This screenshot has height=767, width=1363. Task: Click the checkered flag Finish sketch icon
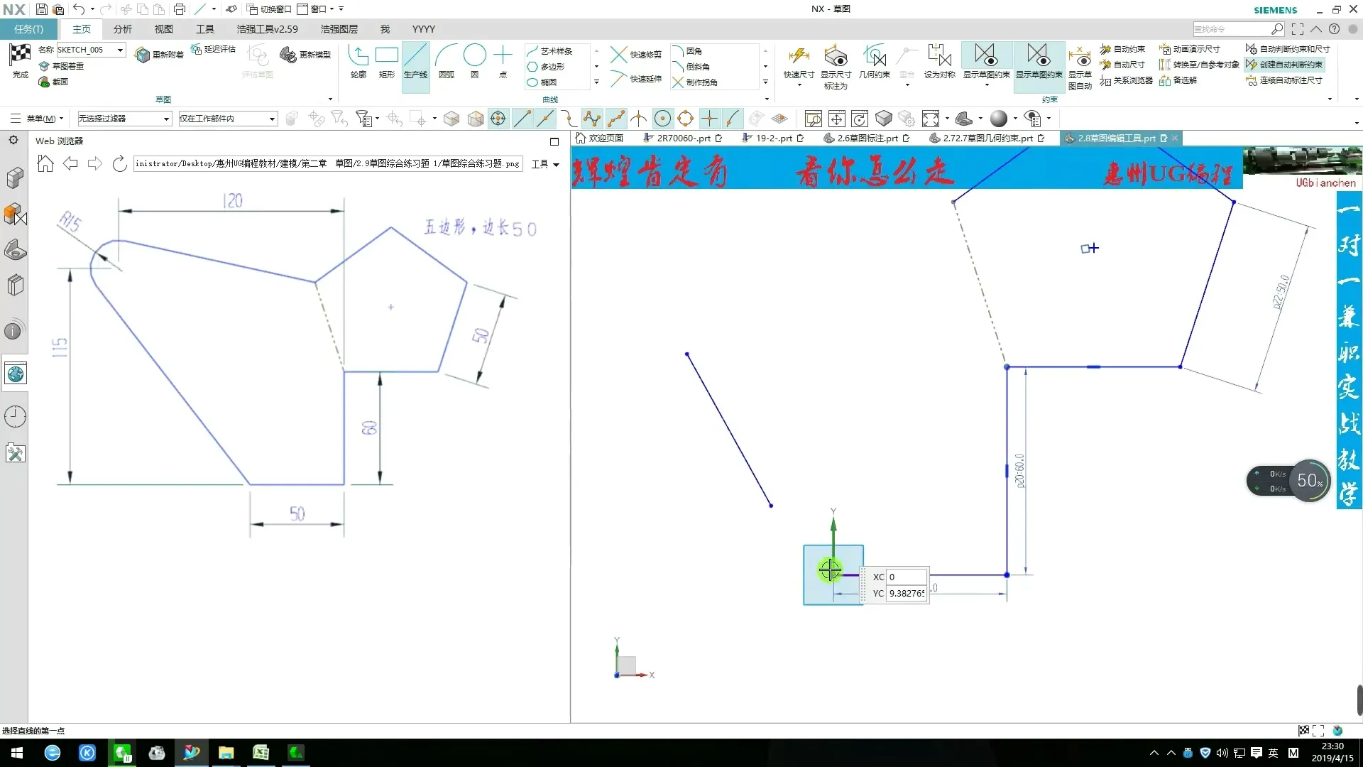(x=20, y=55)
